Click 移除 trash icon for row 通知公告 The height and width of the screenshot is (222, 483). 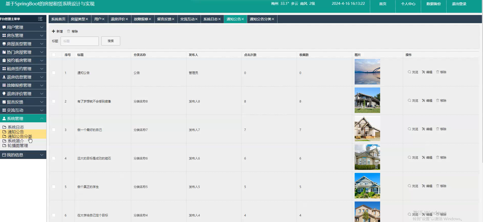click(438, 72)
